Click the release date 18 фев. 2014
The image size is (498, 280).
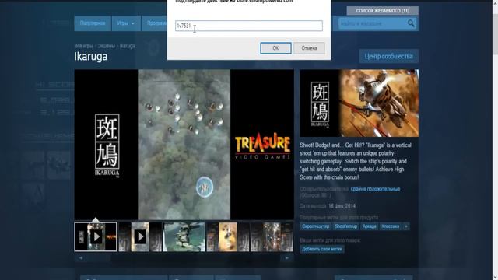point(342,206)
